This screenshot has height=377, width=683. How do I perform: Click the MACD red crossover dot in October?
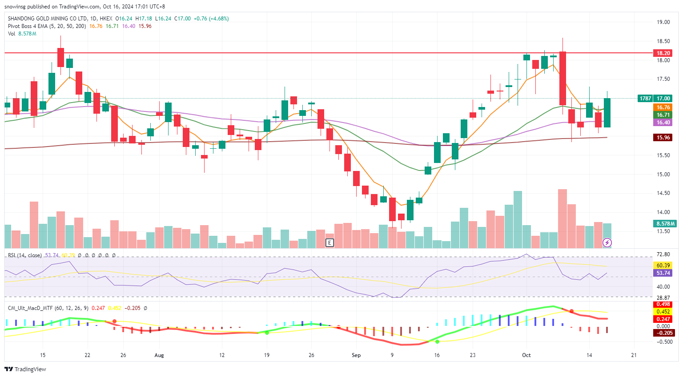coord(571,311)
